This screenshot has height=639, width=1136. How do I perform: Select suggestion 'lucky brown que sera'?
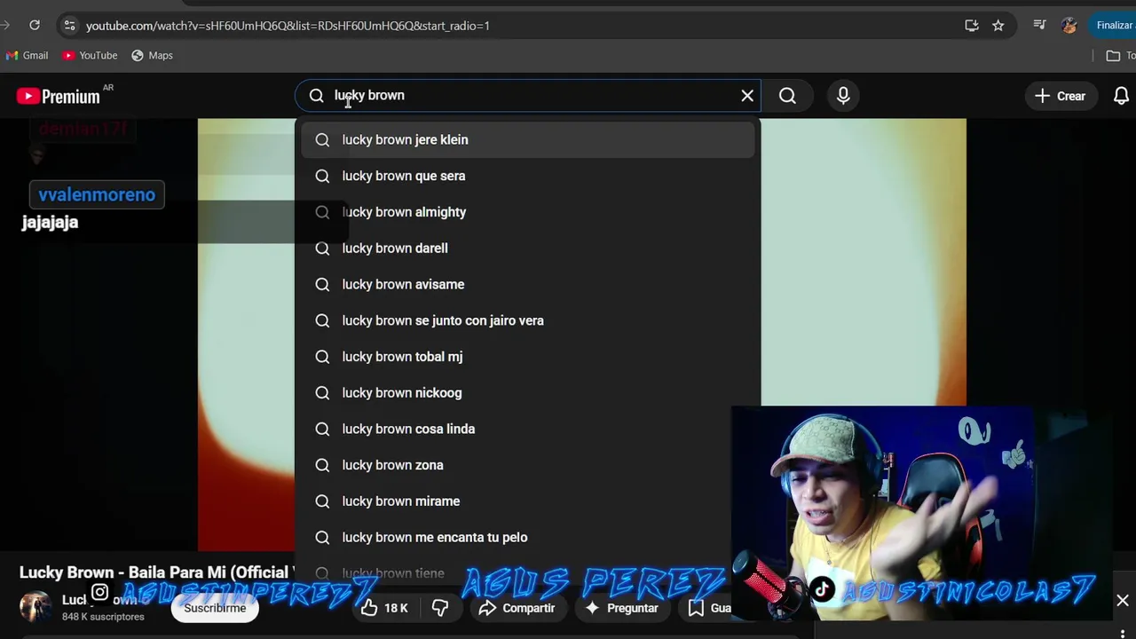(x=528, y=176)
